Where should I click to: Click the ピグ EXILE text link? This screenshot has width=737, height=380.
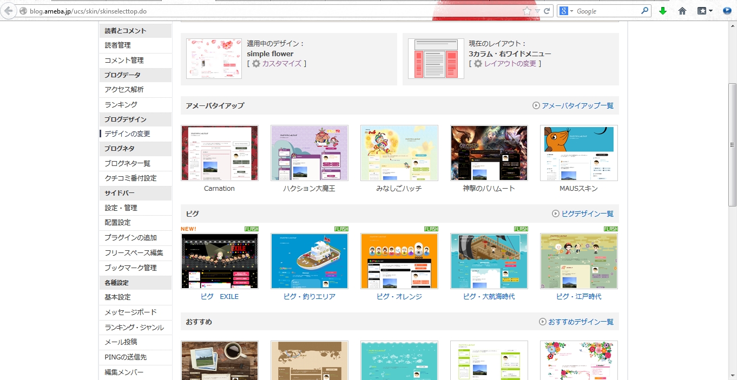pos(220,297)
